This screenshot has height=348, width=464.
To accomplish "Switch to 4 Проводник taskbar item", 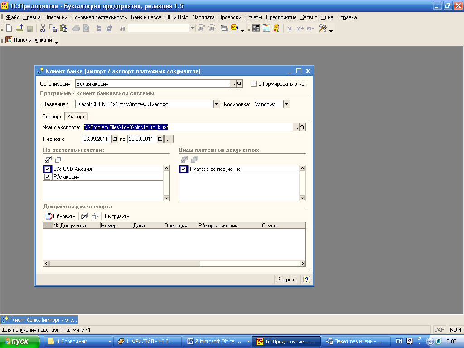I will pyautogui.click(x=78, y=341).
